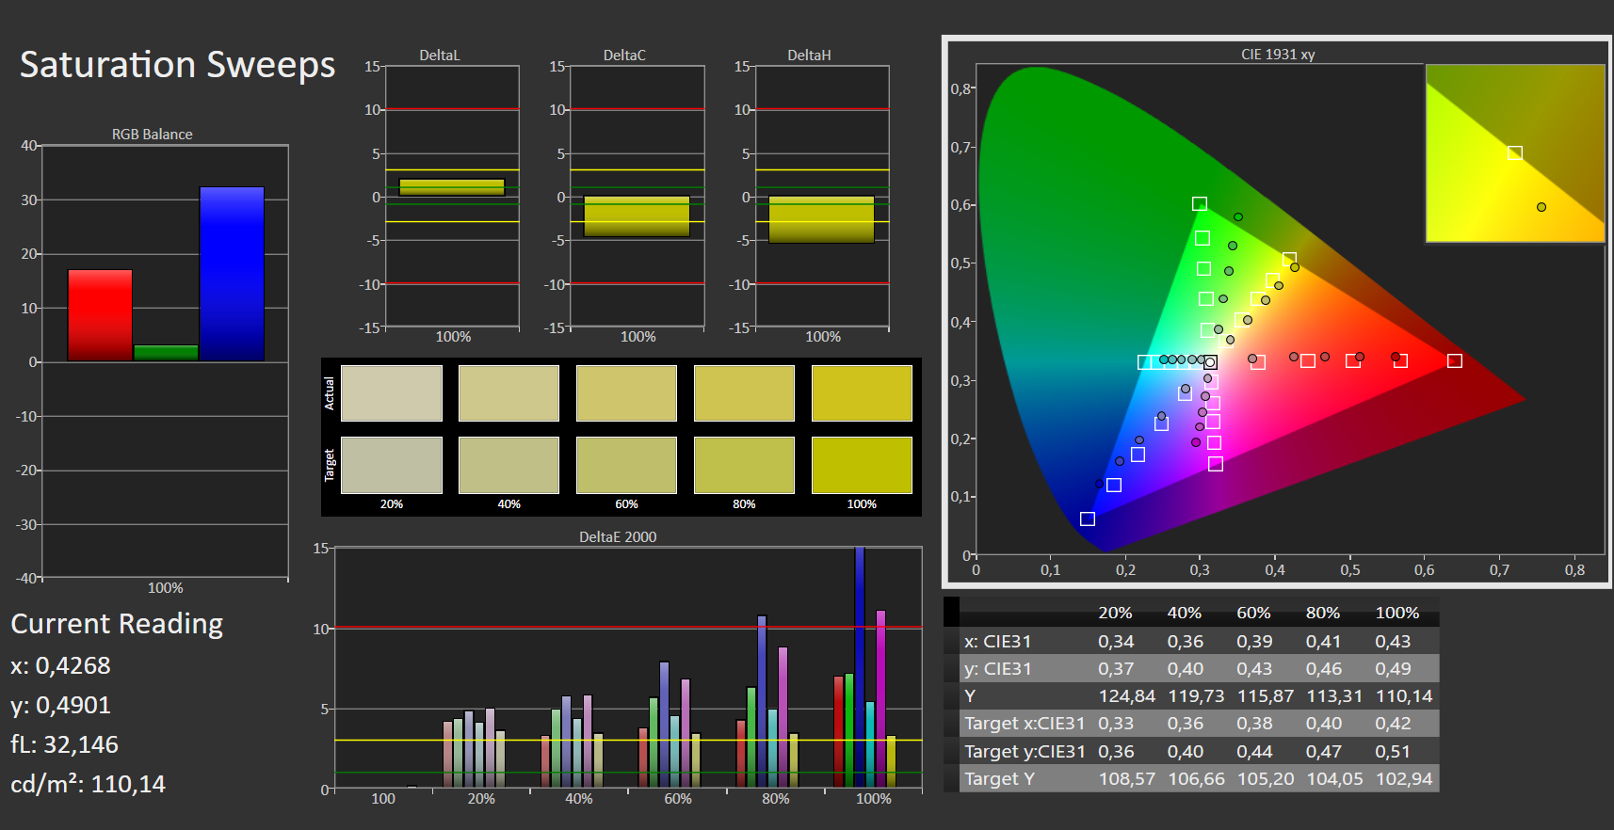The width and height of the screenshot is (1614, 830).
Task: Click the DeltaC chart bar
Action: point(637,216)
